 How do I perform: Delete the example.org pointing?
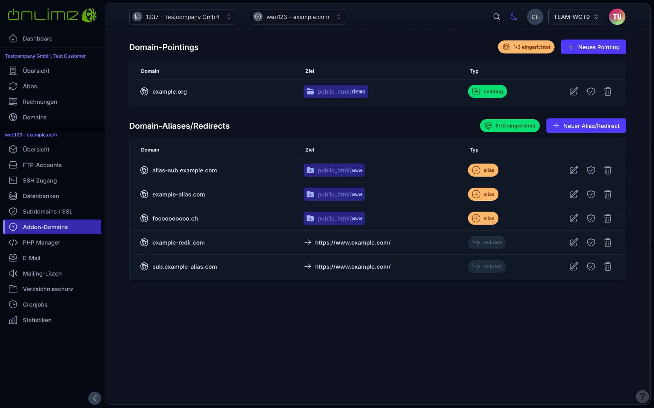[x=608, y=91]
